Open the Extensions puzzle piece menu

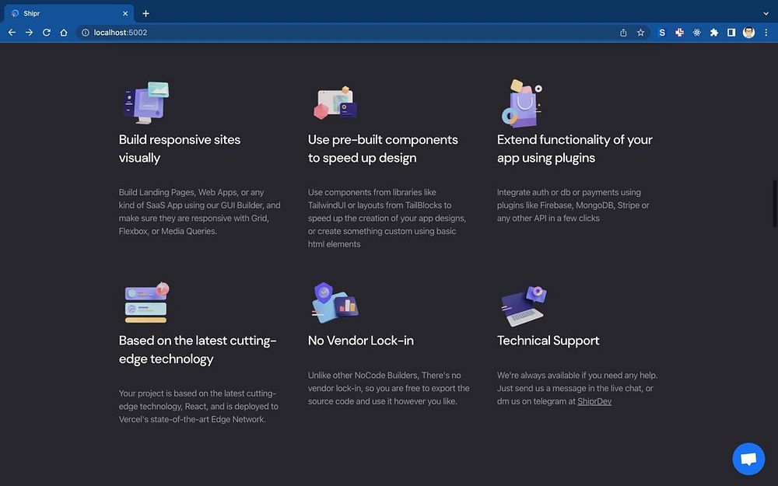point(714,32)
